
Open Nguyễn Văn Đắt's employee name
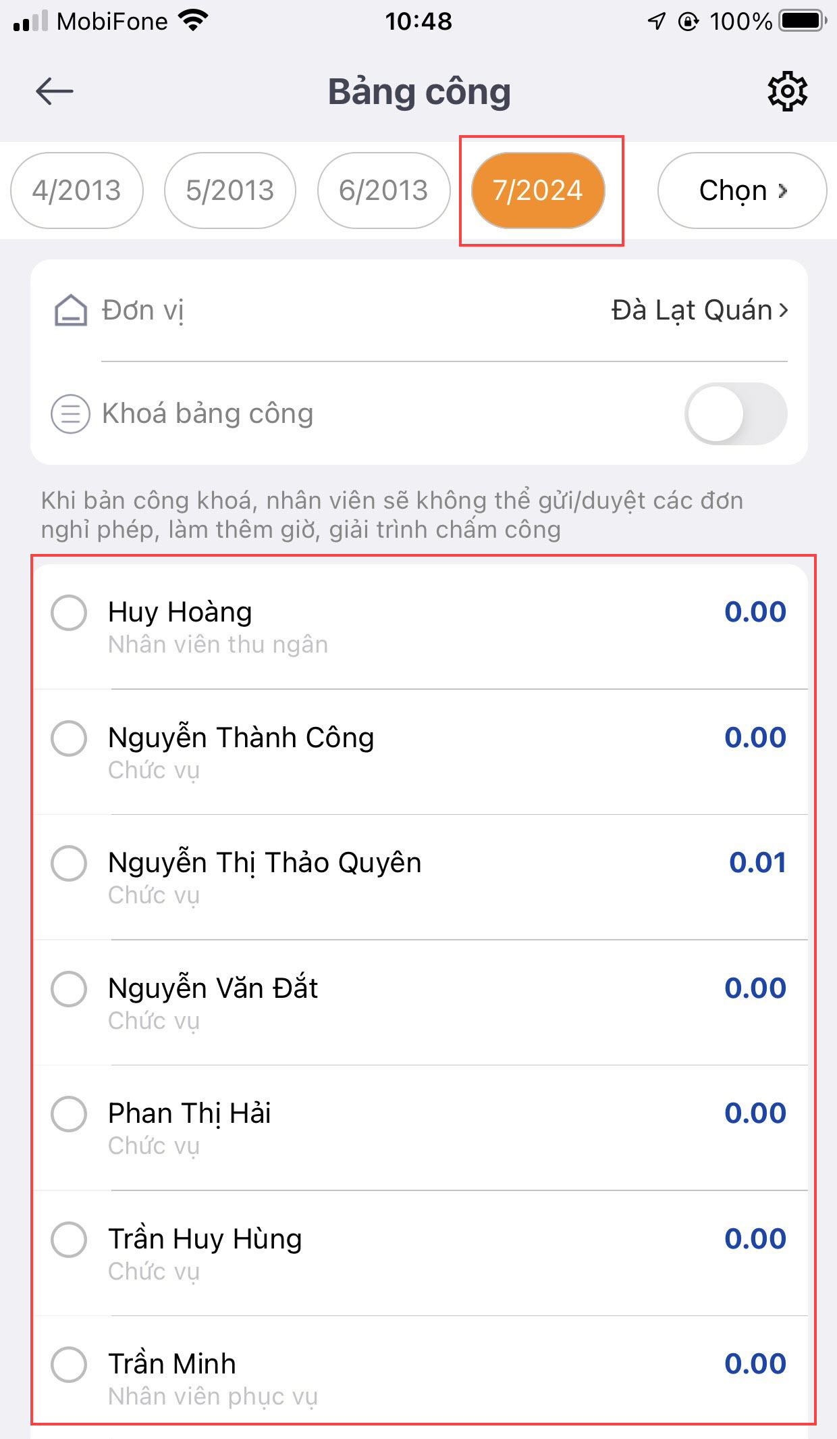point(213,988)
